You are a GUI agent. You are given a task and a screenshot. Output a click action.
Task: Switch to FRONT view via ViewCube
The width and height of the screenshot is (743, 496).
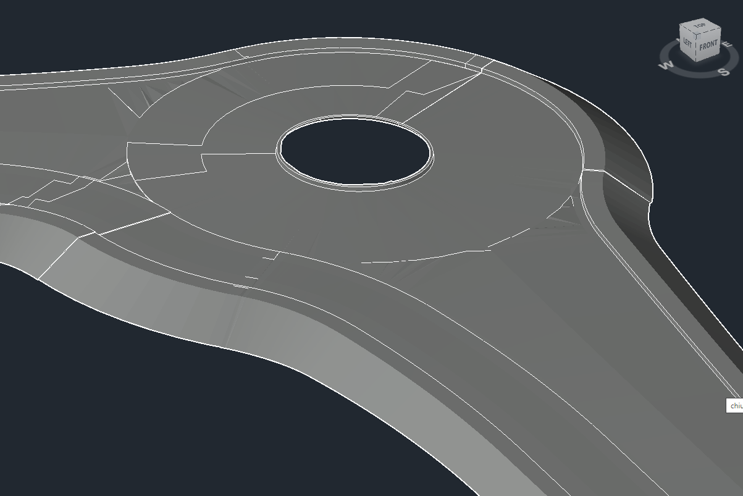click(x=708, y=46)
